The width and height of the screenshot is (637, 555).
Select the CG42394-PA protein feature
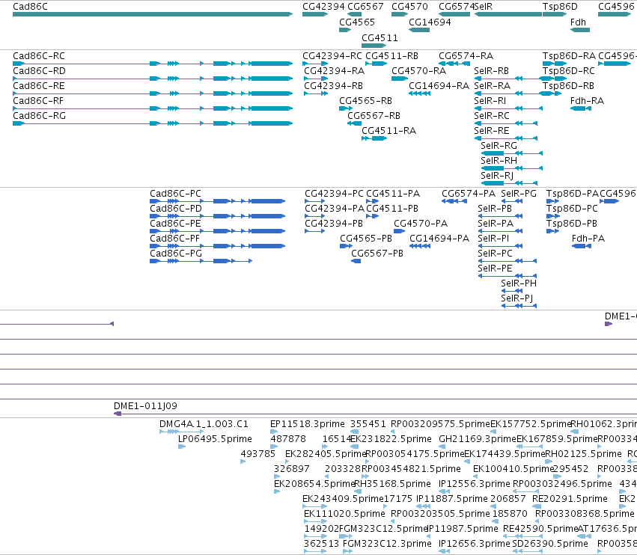pos(315,216)
